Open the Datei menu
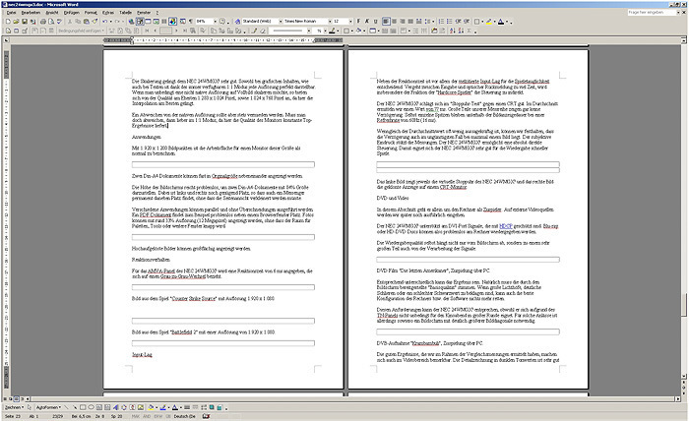 (12, 13)
